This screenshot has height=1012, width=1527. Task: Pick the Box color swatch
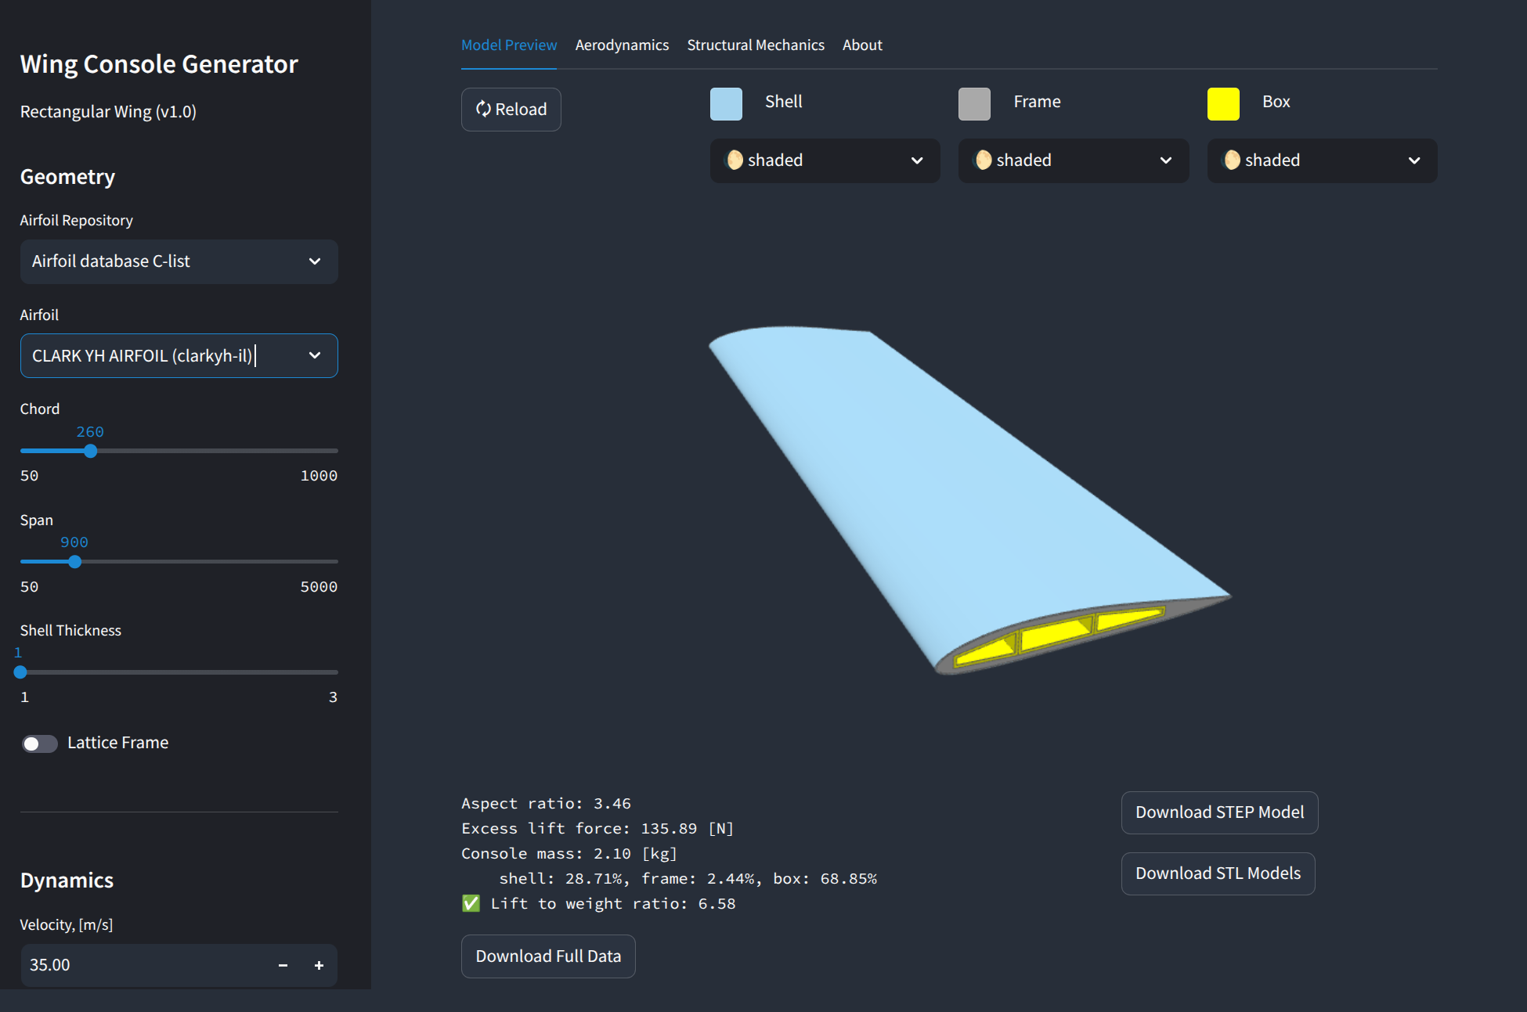(1223, 104)
